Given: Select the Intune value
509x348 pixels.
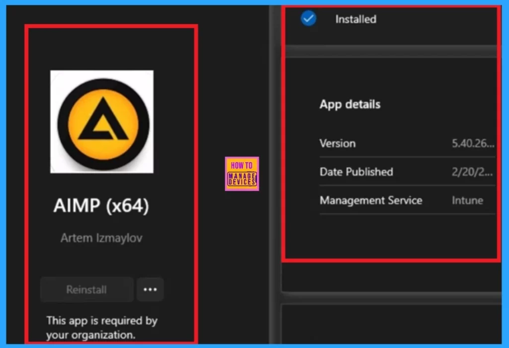Looking at the screenshot, I should coord(467,200).
